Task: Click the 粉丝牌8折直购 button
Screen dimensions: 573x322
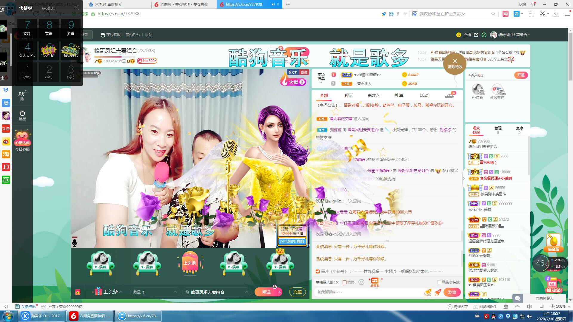Action: pos(292,241)
